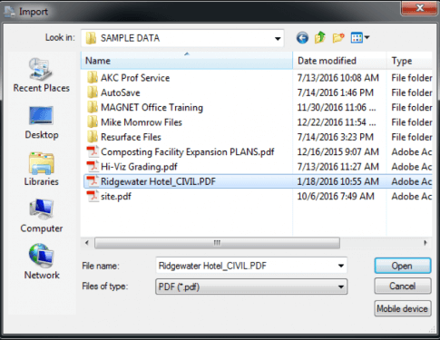
Task: Sort by the Type column header
Action: pyautogui.click(x=410, y=61)
